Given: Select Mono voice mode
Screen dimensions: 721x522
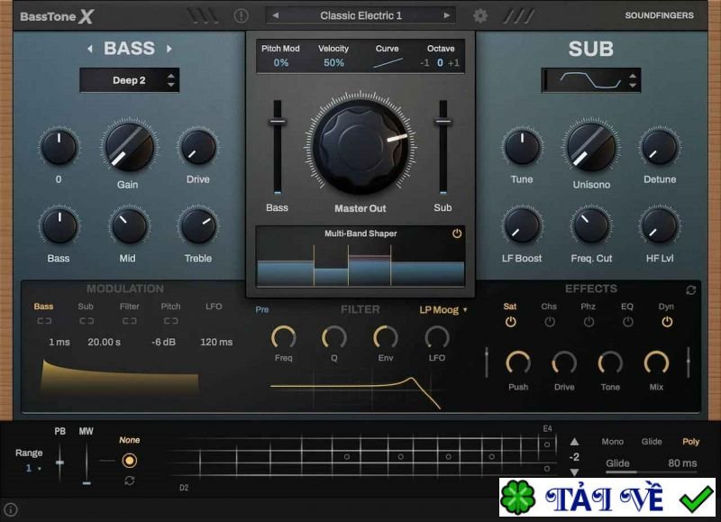Looking at the screenshot, I should 612,442.
